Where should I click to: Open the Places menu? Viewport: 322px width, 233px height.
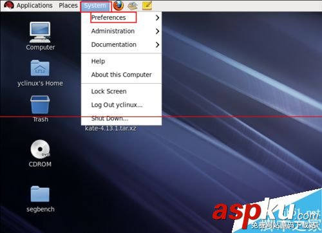click(68, 5)
